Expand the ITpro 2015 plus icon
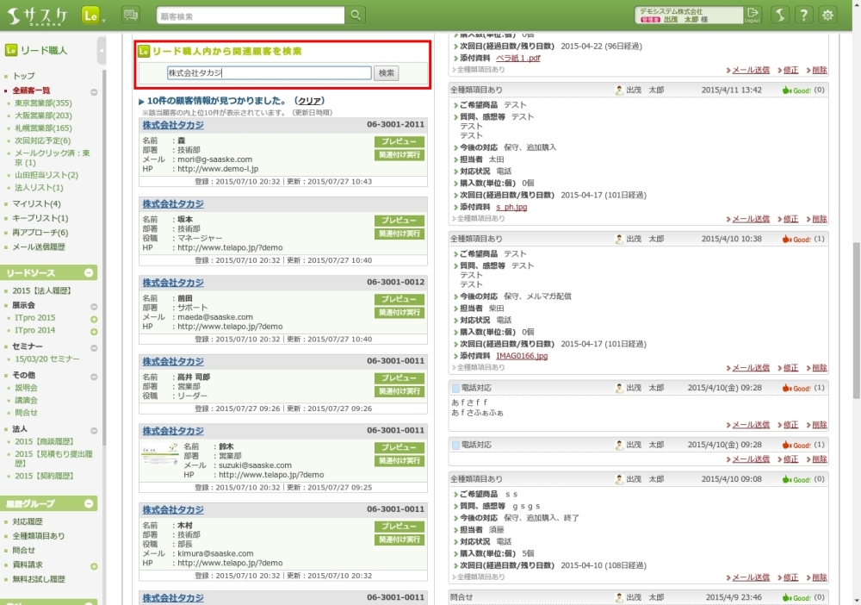 (94, 319)
